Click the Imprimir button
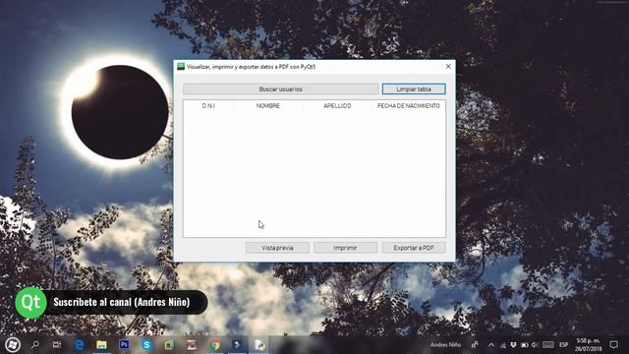The height and width of the screenshot is (354, 629). (345, 248)
